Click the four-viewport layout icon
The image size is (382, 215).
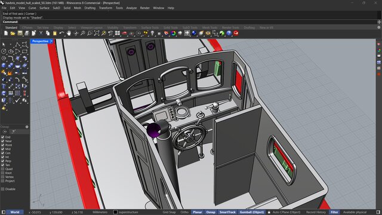pos(118,33)
